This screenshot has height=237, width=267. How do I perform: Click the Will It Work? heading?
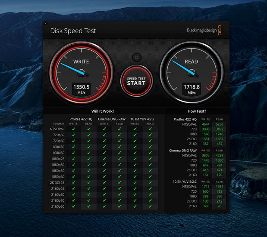[x=103, y=111]
